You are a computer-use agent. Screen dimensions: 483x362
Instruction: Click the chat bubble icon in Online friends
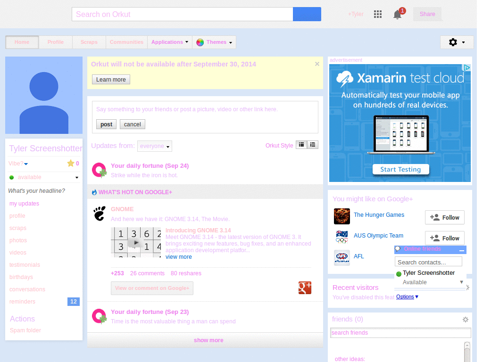coord(398,249)
